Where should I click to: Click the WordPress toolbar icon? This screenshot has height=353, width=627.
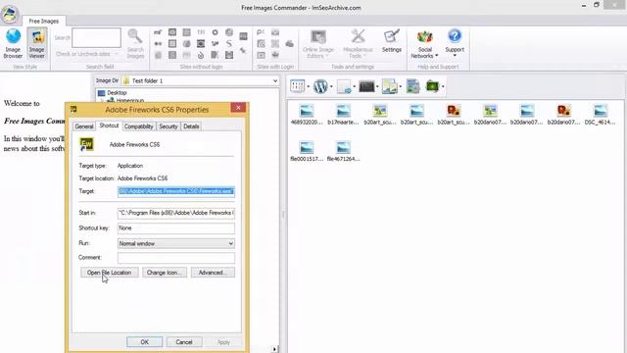[x=320, y=86]
